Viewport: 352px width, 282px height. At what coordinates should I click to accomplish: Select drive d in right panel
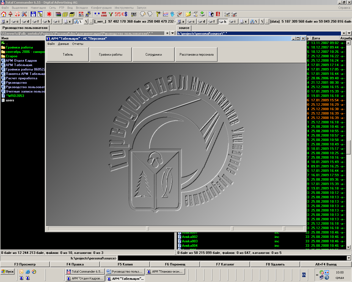202,21
